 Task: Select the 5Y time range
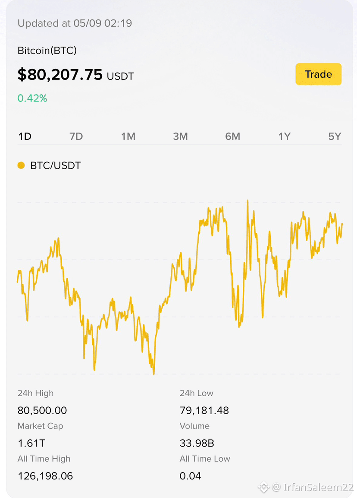click(x=335, y=136)
